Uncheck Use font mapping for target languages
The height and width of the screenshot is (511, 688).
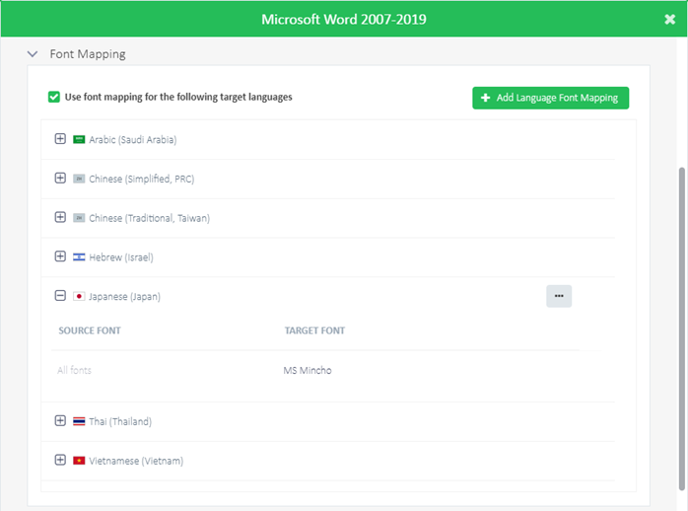click(x=54, y=97)
